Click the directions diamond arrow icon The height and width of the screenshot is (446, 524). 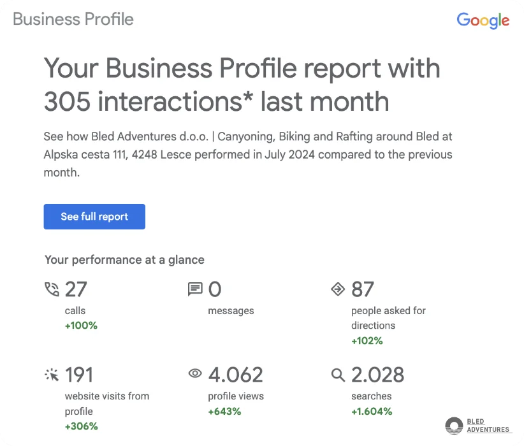338,289
